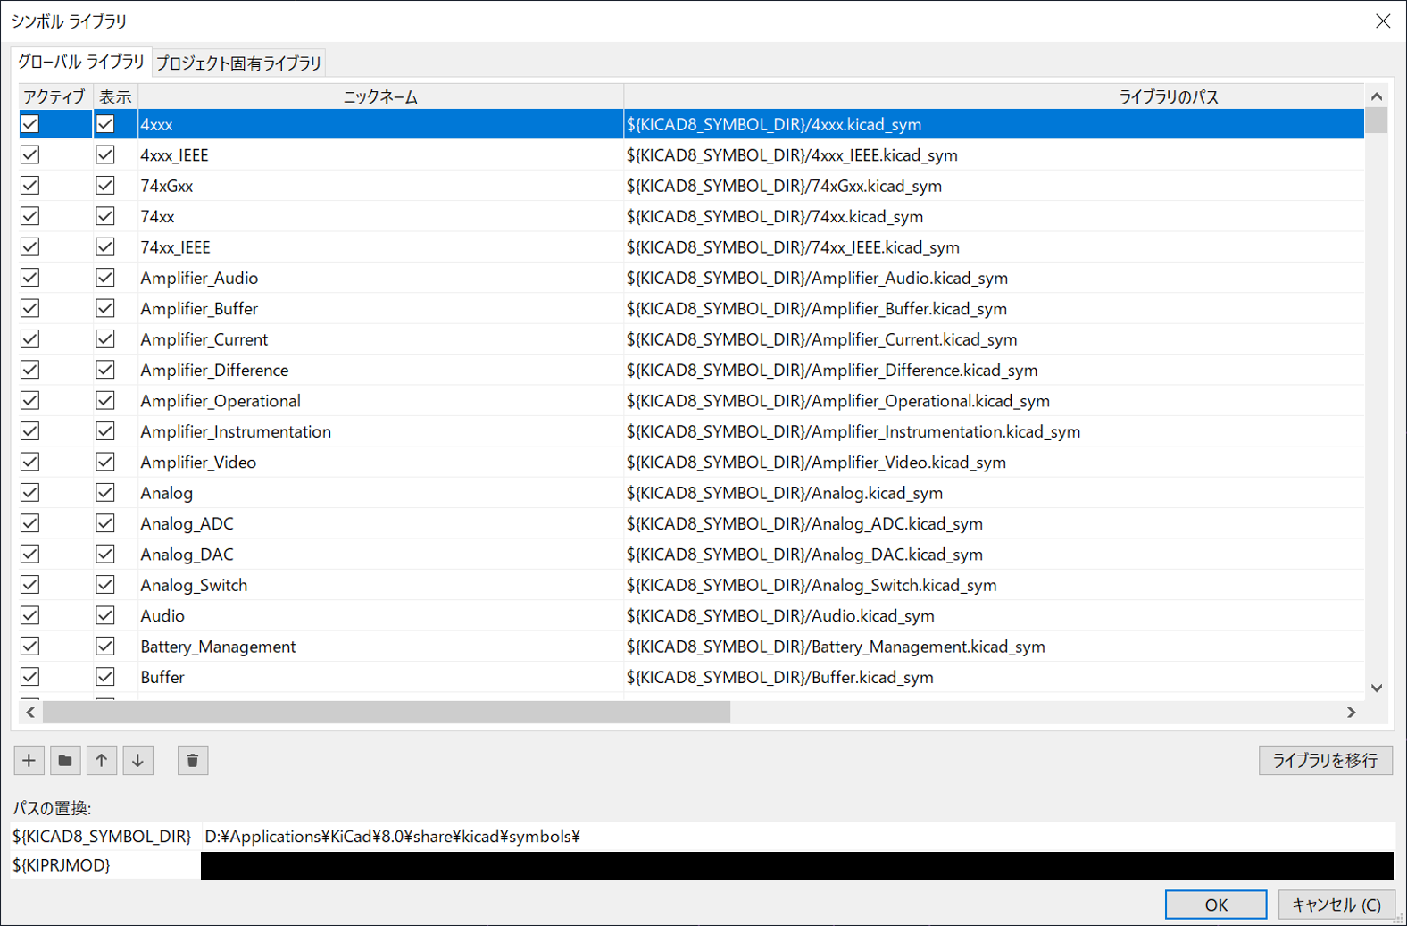Click キャンセル (C) button
Viewport: 1407px width, 926px height.
(1336, 905)
